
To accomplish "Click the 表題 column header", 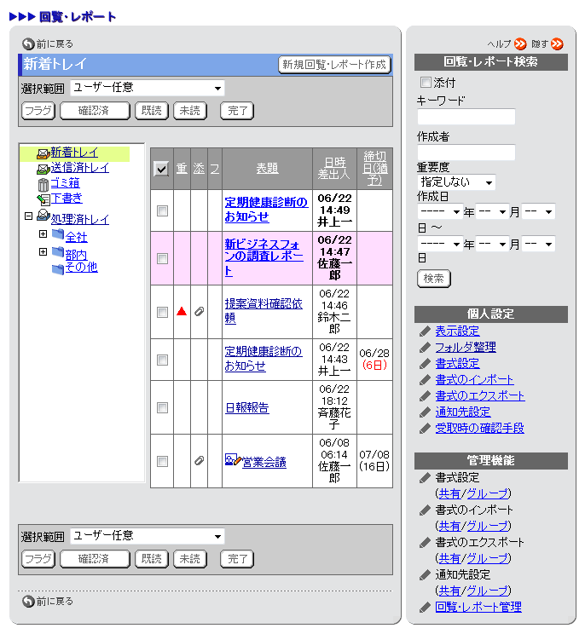I will pyautogui.click(x=267, y=169).
